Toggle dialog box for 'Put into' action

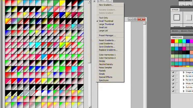point(177,87)
